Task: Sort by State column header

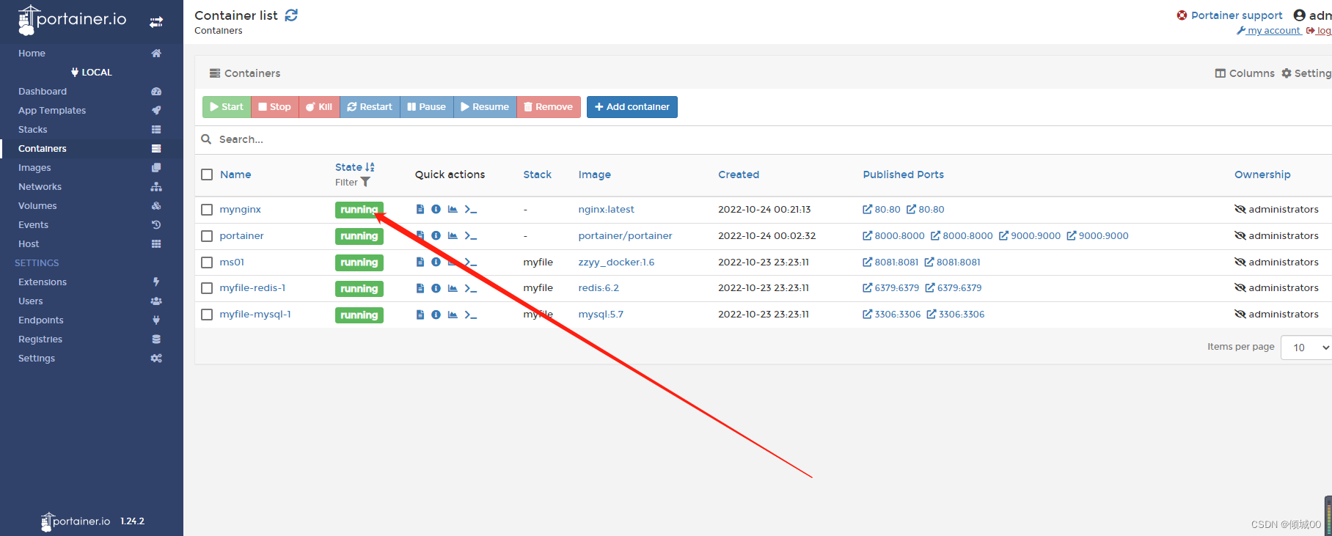Action: (355, 167)
